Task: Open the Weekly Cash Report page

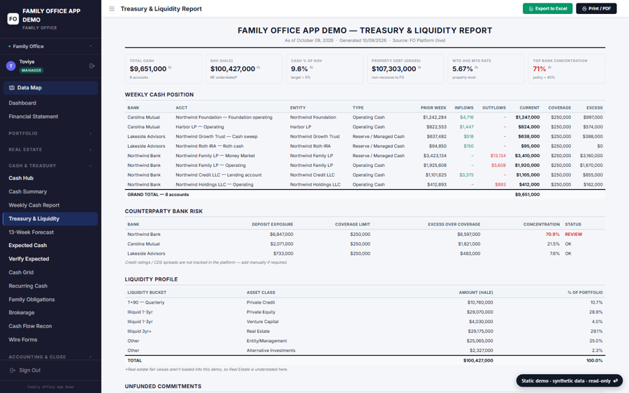Action: tap(34, 205)
